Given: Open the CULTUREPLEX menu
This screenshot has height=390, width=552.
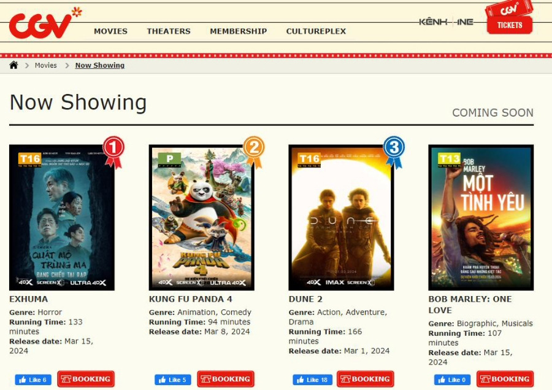Looking at the screenshot, I should coord(316,31).
